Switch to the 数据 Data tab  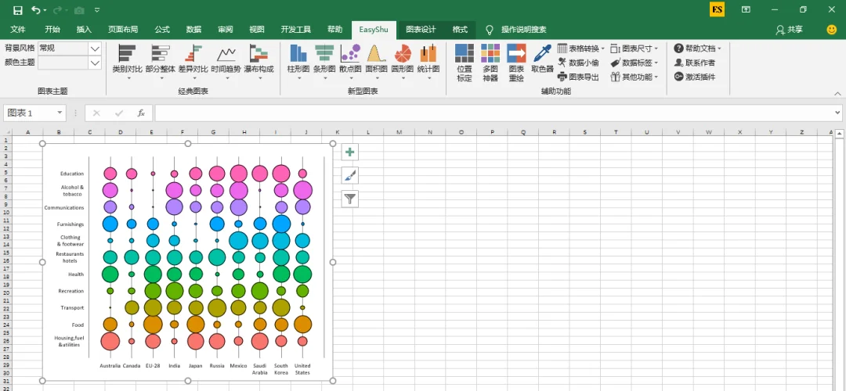(x=193, y=30)
